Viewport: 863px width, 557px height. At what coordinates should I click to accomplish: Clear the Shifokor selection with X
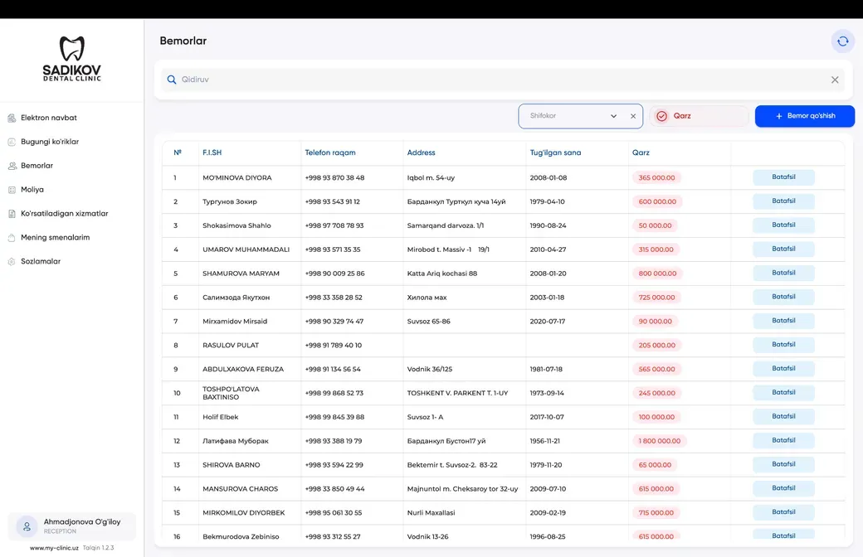[633, 116]
